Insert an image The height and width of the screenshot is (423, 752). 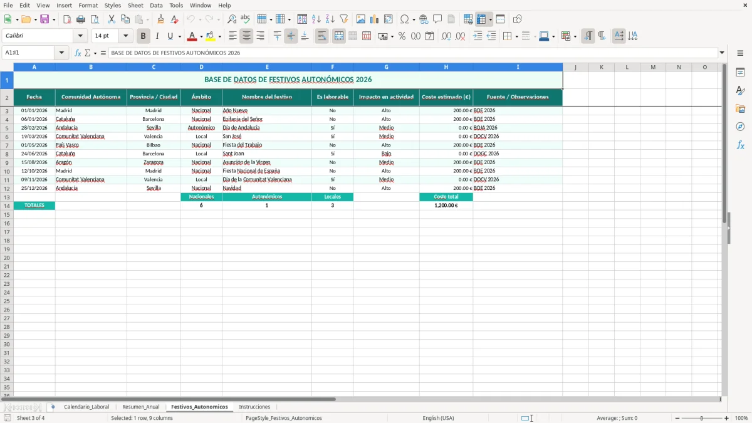[x=361, y=19]
